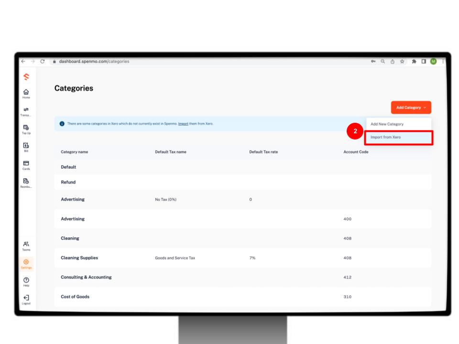
Task: Click the Default Tax rate column header
Action: (x=263, y=152)
